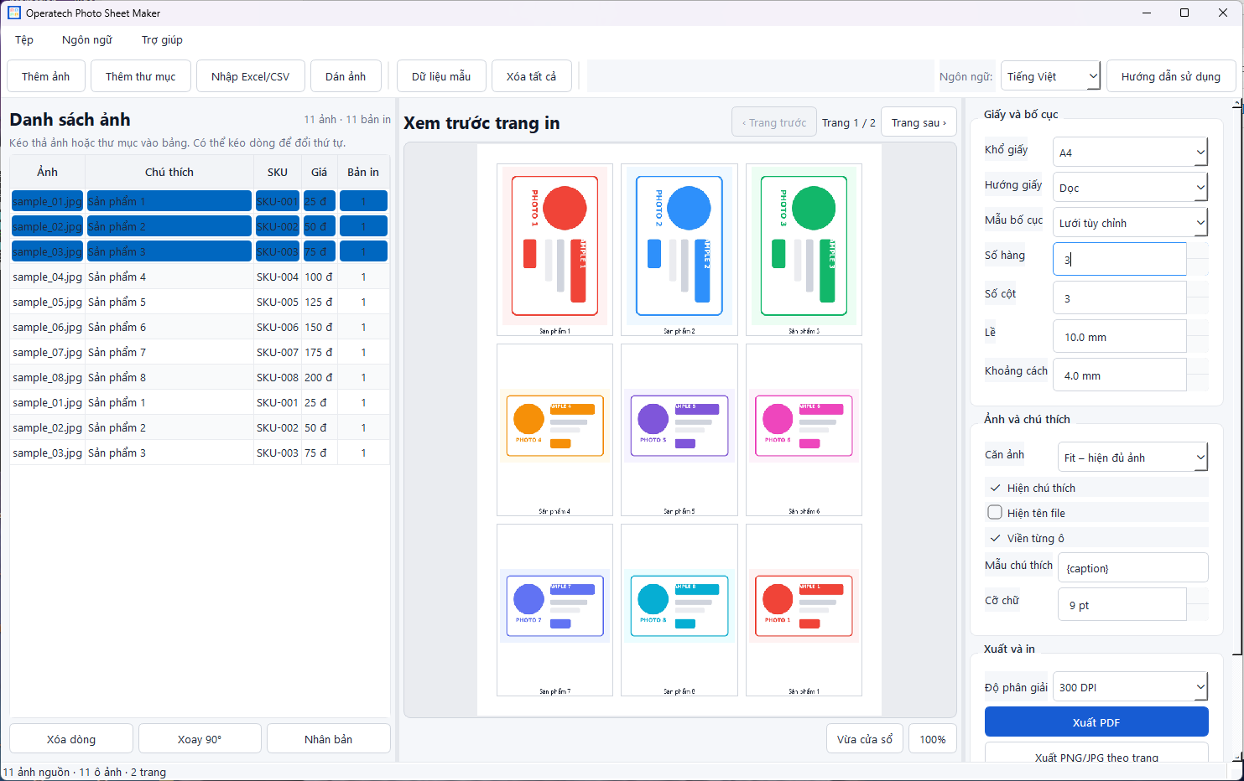Click the Mẫu chú thích {caption} field
This screenshot has height=781, width=1244.
pos(1132,568)
